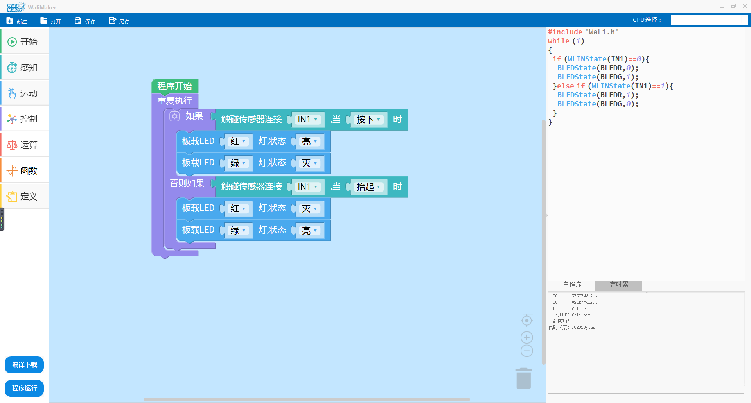This screenshot has height=403, width=751.
Task: Click the Save disk icon
Action: point(78,21)
